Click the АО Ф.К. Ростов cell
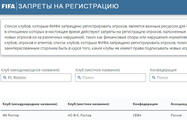 tap(79, 115)
